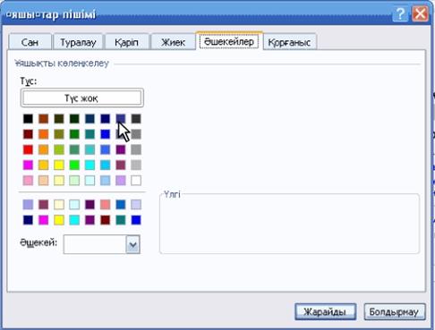Pick the ice blue swatch ending first lower row
435x330 pixels.
tap(136, 205)
